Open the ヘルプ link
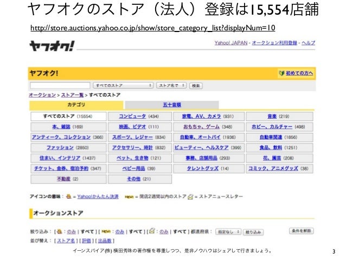The width and height of the screenshot is (346, 260). tap(308, 43)
